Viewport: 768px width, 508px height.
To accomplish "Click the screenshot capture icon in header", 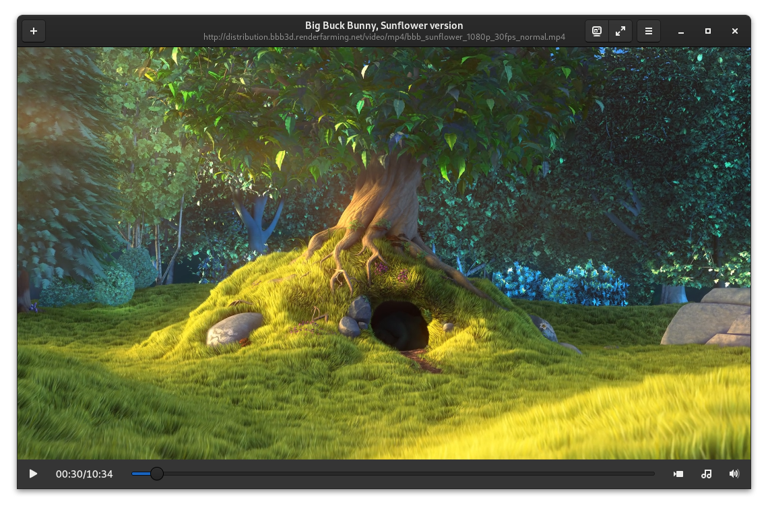I will (x=597, y=31).
